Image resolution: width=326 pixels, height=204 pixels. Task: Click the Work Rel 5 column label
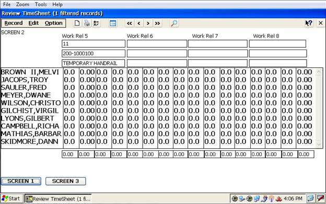tap(75, 36)
